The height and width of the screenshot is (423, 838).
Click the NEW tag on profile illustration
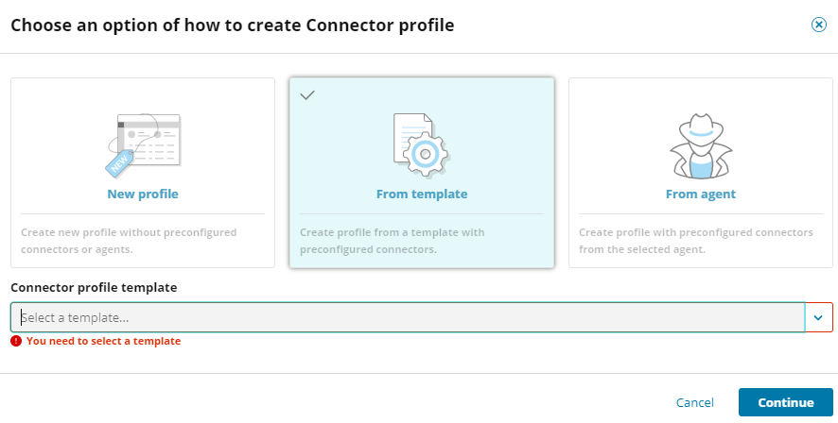tap(119, 163)
